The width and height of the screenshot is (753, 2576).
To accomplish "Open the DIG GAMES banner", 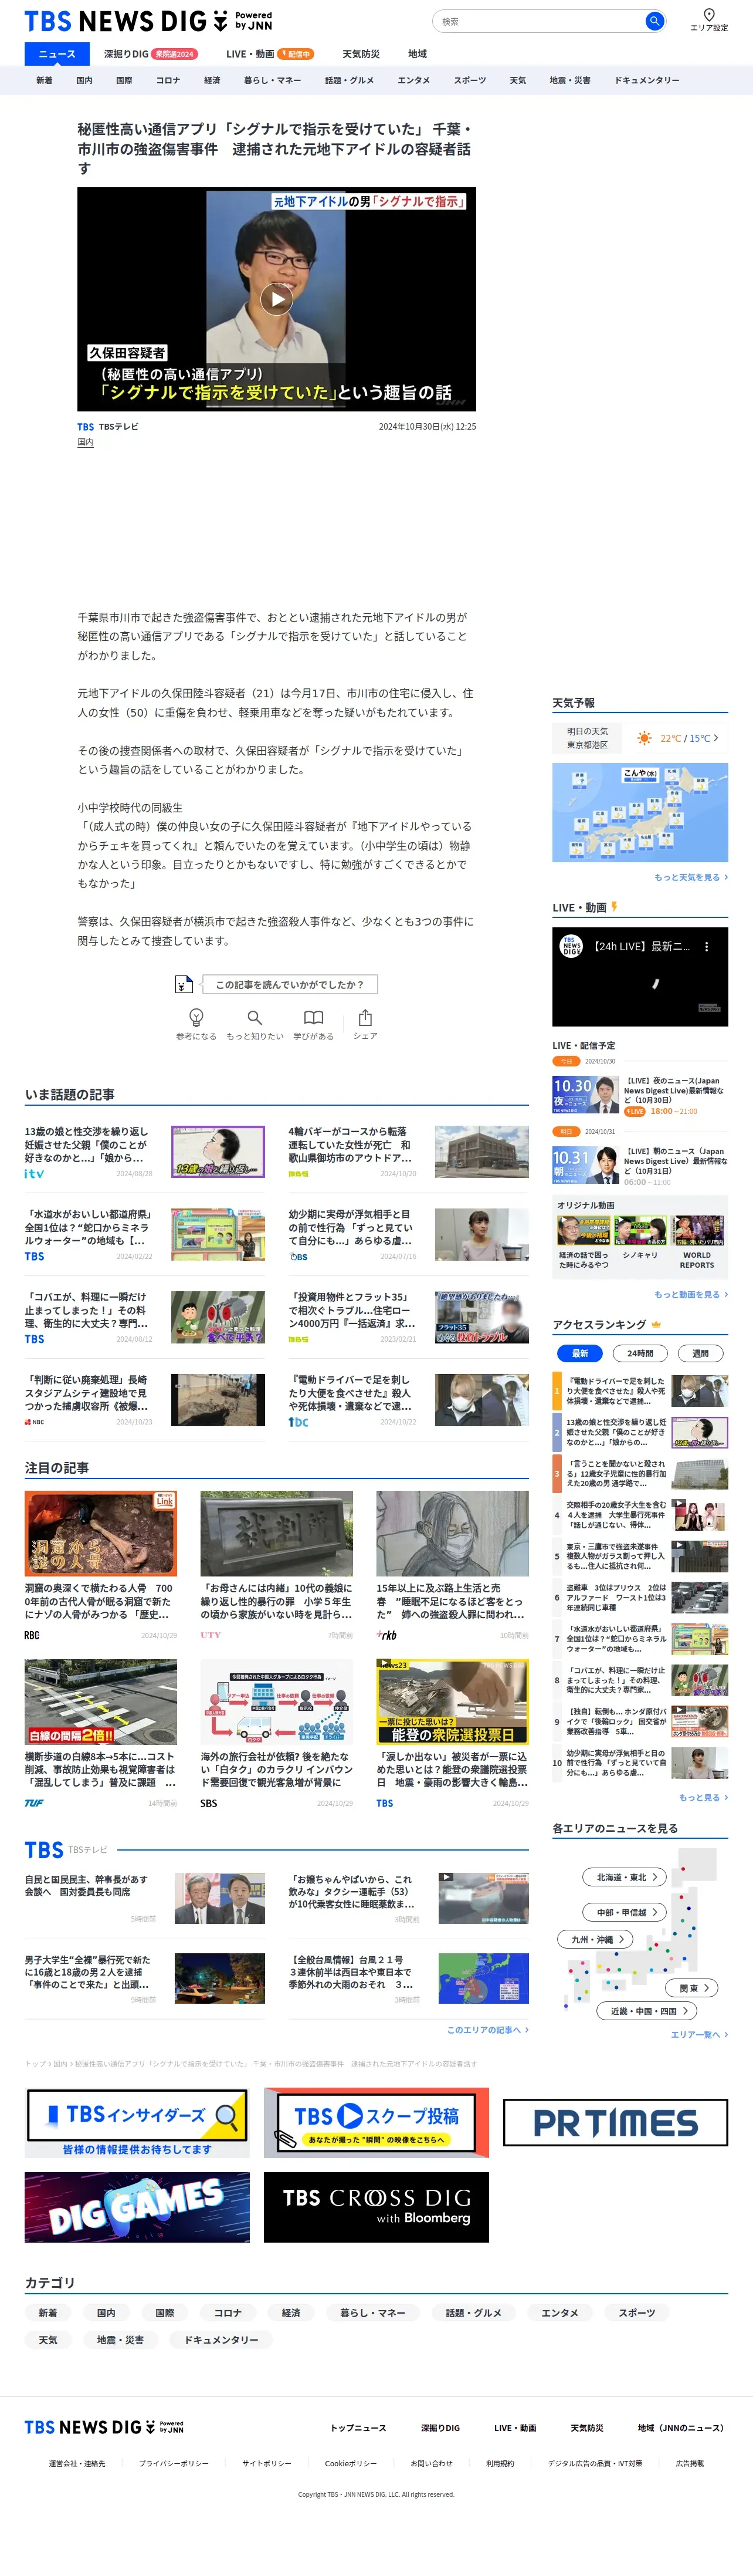I will [137, 2207].
